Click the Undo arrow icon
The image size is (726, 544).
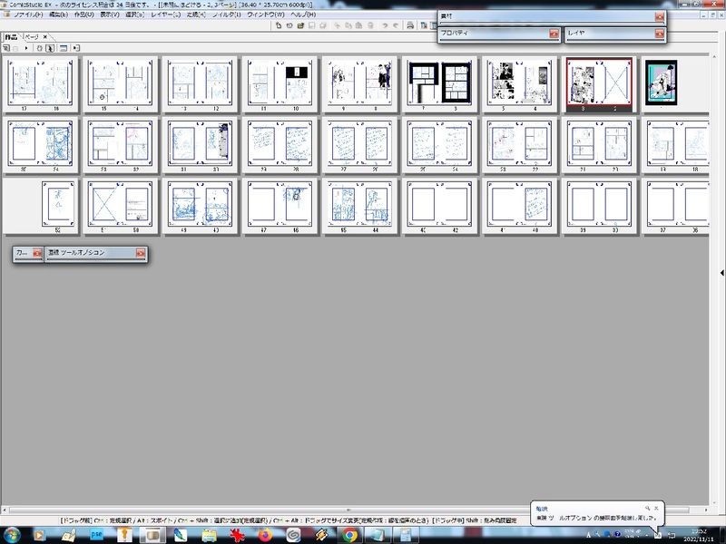[385, 25]
